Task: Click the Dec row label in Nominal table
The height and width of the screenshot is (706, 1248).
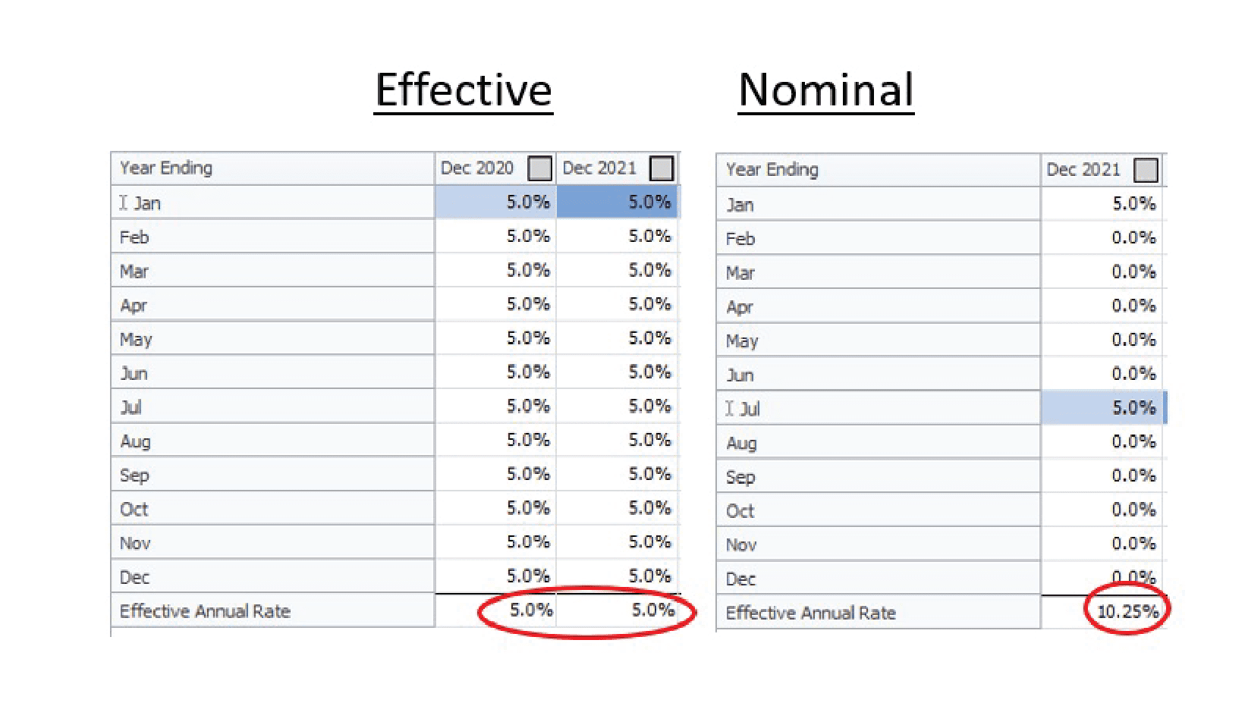Action: [740, 578]
